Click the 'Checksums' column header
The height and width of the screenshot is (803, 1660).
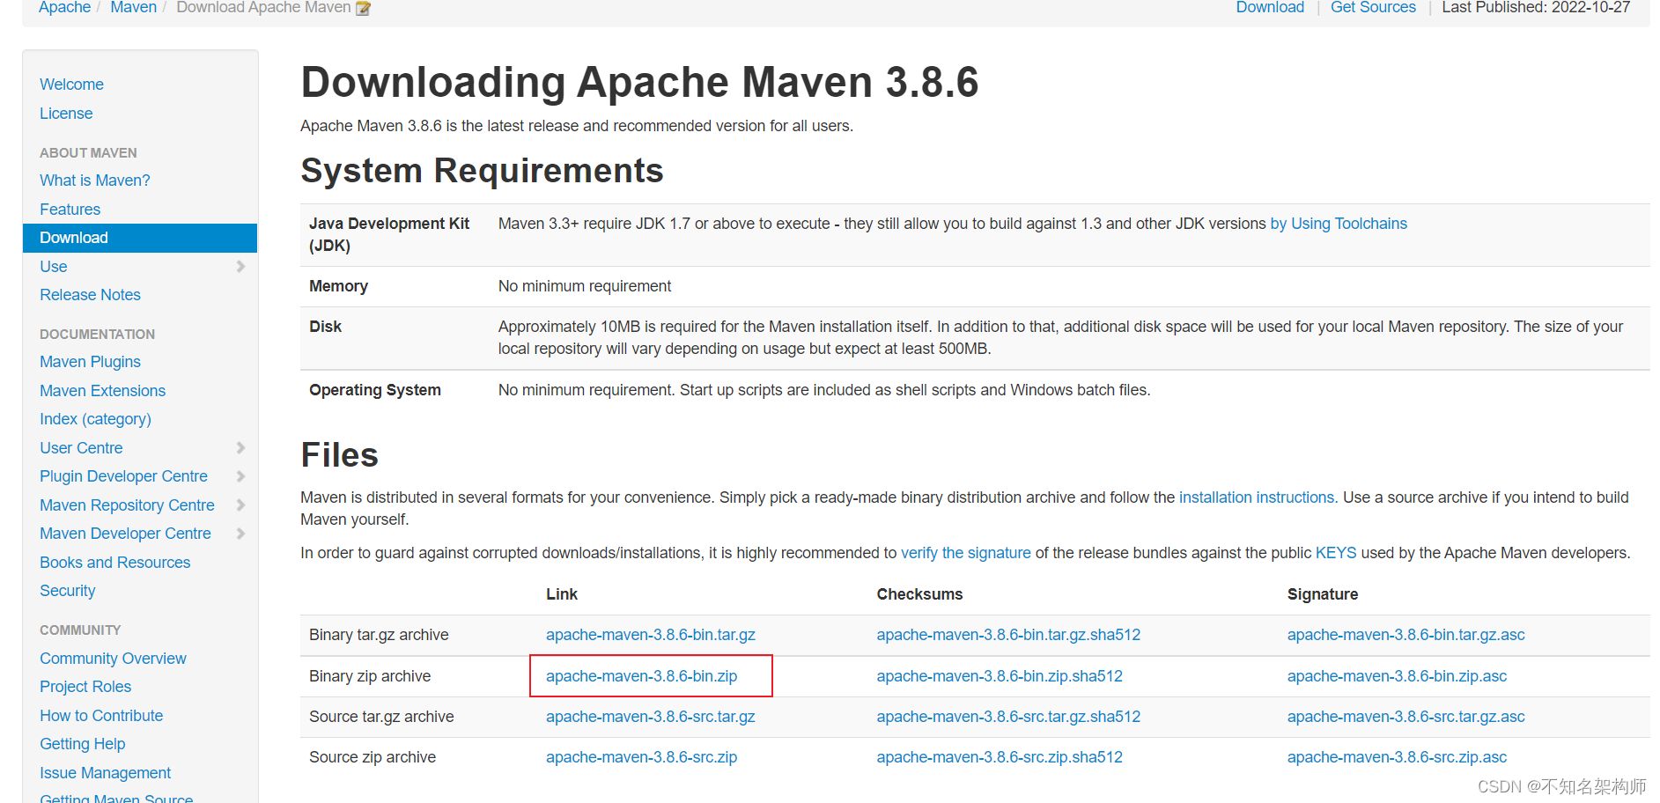coord(919,594)
